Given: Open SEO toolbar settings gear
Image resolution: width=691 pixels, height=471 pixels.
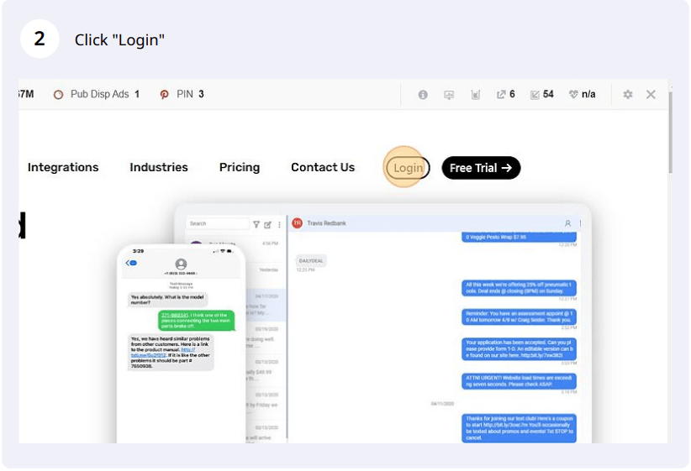Looking at the screenshot, I should 628,94.
